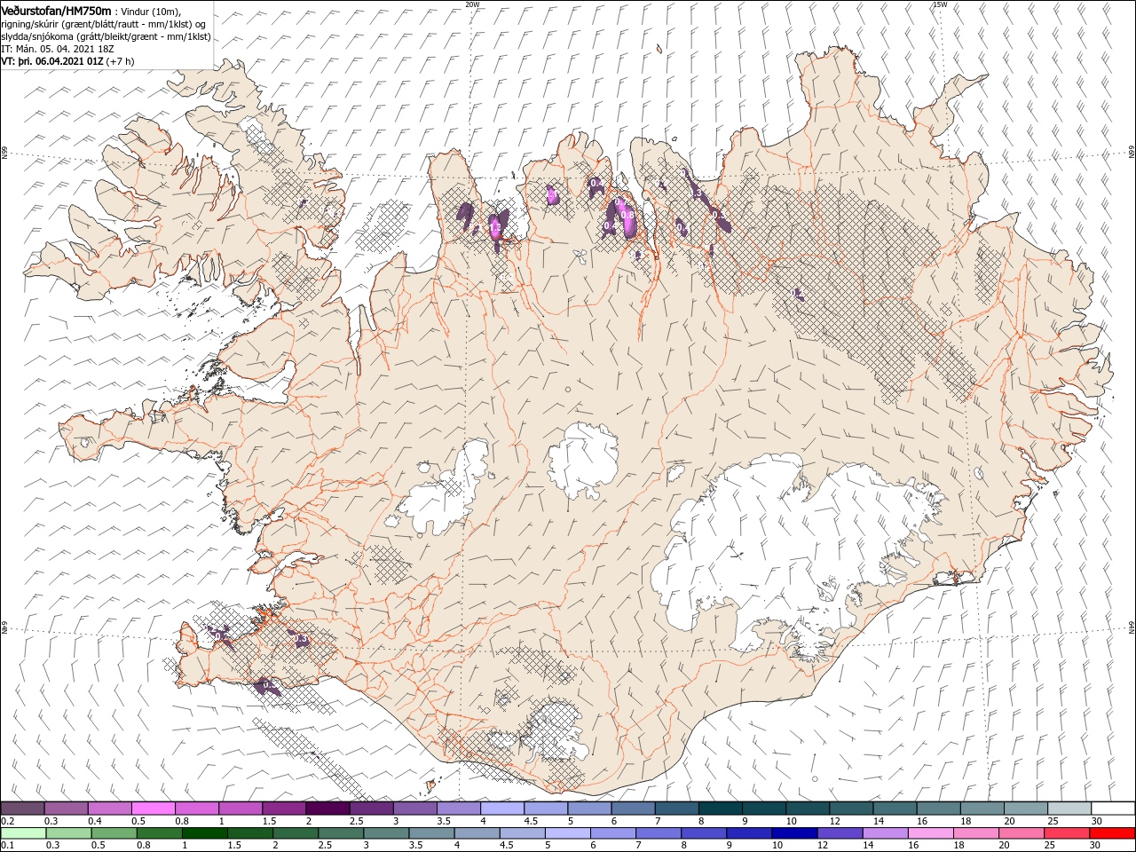1136x852 pixels.
Task: Click the brightest pink snowfall patch in the north
Action: tap(629, 219)
